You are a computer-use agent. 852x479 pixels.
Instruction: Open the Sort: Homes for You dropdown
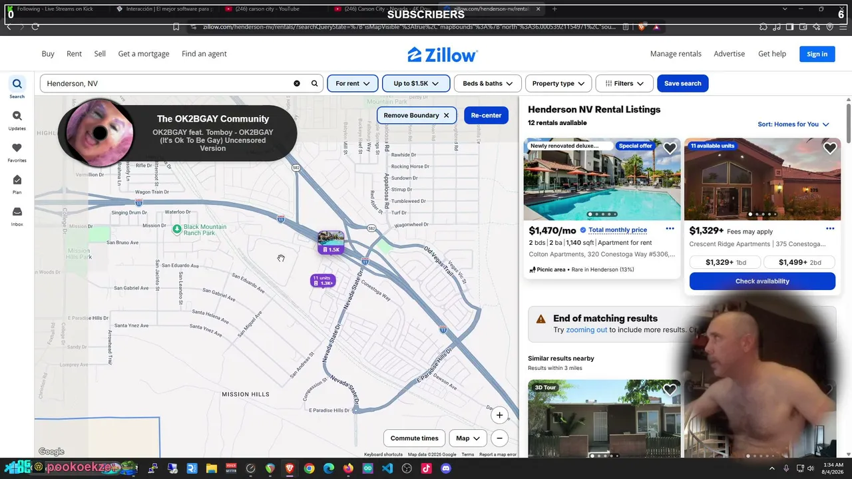793,124
